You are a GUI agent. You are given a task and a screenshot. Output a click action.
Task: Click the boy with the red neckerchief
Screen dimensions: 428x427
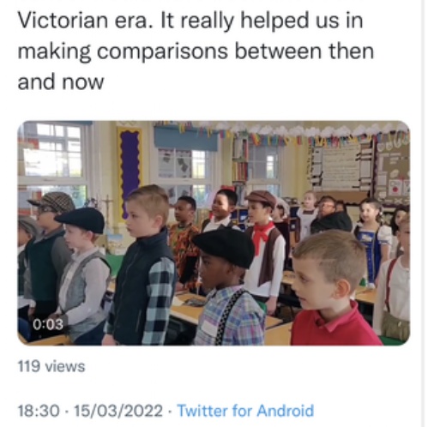[x=263, y=246]
